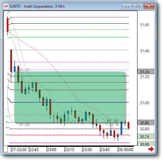Image resolution: width=163 pixels, height=161 pixels.
Task: Click the 31.60 price scale label
Action: pyautogui.click(x=145, y=25)
